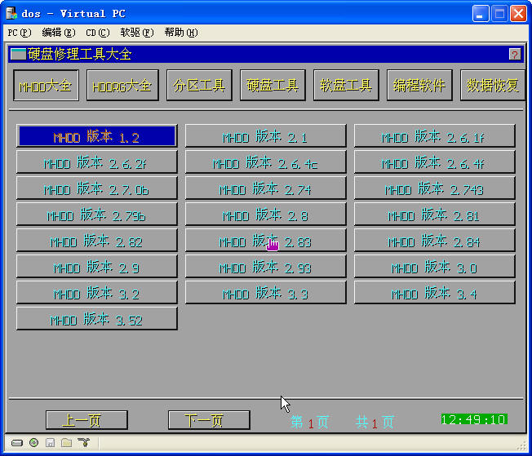Image resolution: width=532 pixels, height=456 pixels.
Task: Click the green 12:49:10 clock display
Action: click(x=474, y=419)
